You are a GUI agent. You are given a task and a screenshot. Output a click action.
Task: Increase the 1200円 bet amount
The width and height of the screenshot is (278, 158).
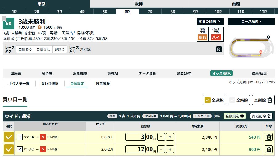(170, 149)
